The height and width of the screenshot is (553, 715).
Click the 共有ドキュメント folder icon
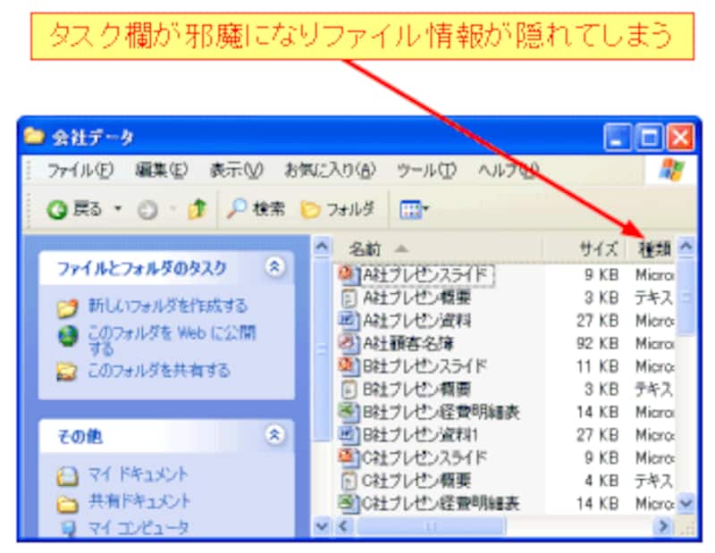(68, 503)
